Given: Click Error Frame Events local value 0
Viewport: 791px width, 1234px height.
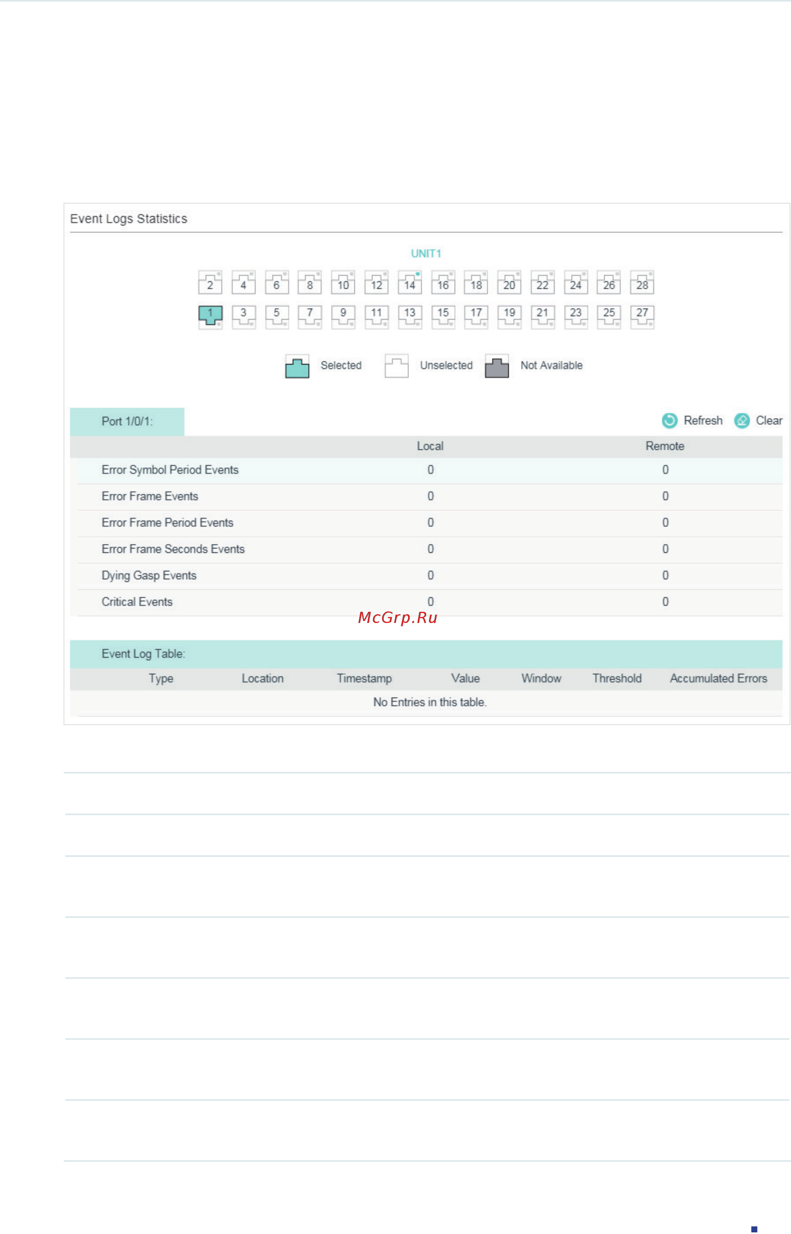Looking at the screenshot, I should pyautogui.click(x=431, y=496).
